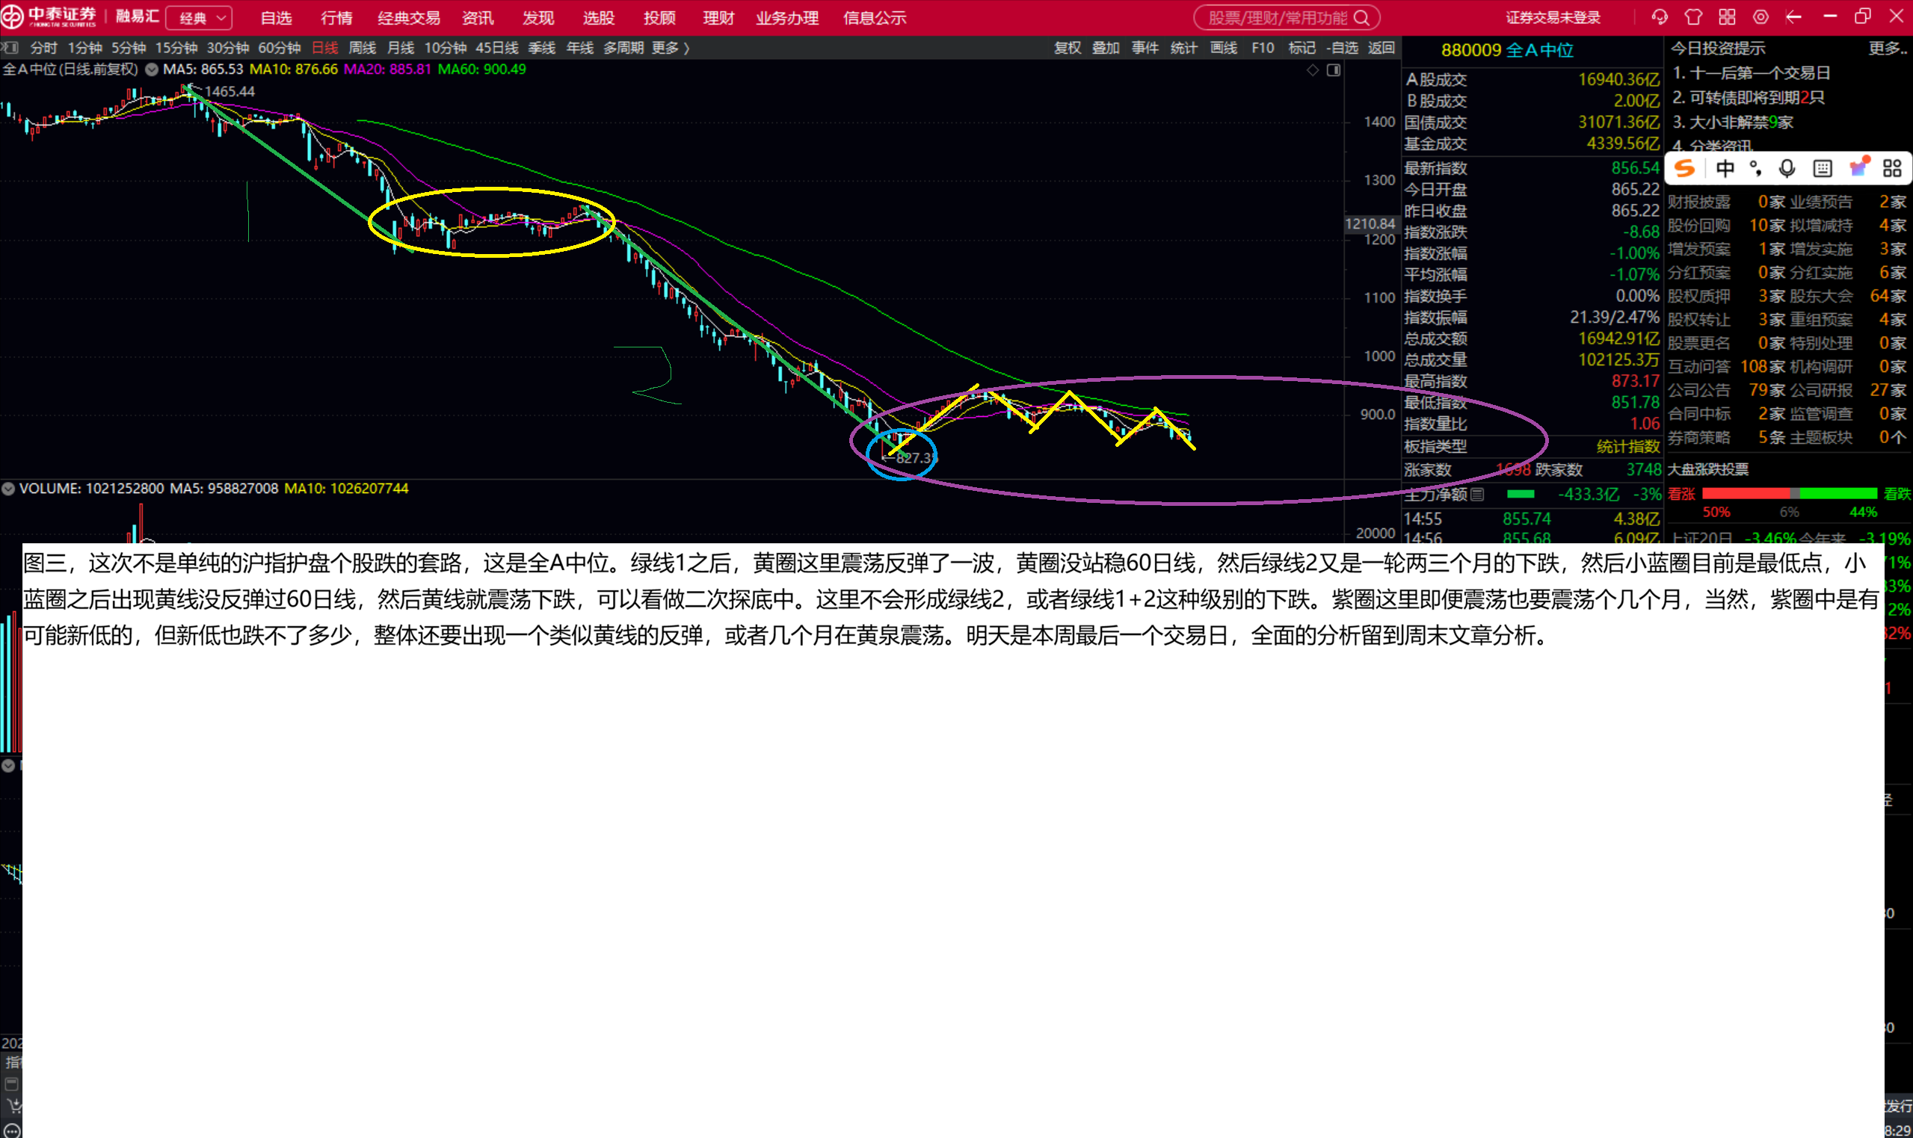Open the 经典 version dropdown
The width and height of the screenshot is (1913, 1138).
tap(200, 18)
